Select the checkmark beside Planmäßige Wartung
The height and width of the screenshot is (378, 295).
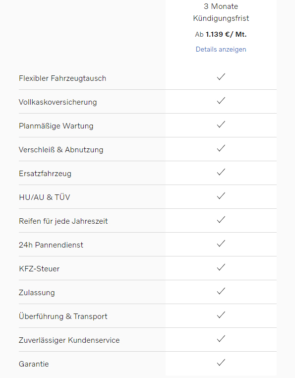click(221, 125)
